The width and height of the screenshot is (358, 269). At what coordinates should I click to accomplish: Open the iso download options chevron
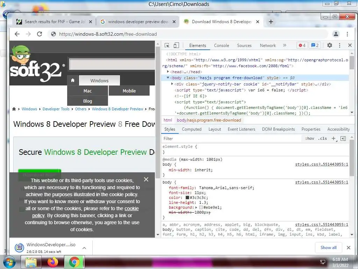[x=84, y=248]
